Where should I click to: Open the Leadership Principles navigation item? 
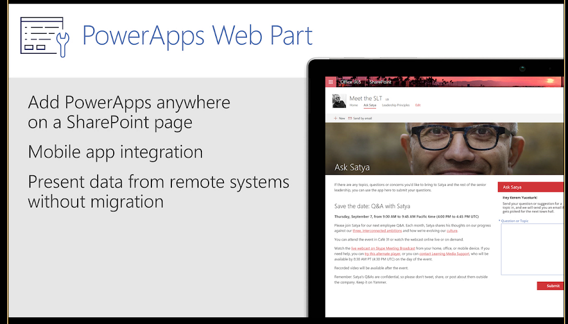click(x=395, y=105)
